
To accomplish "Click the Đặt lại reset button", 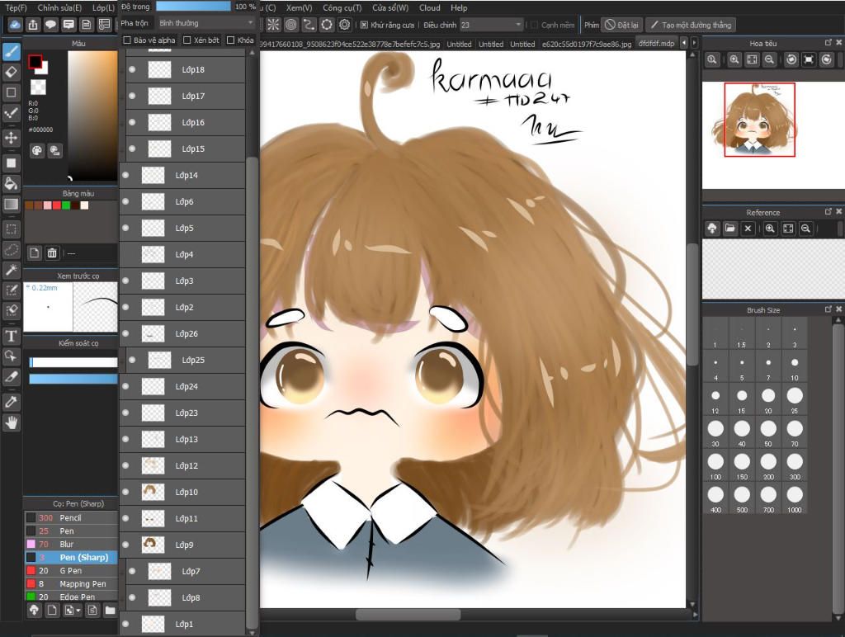I will point(621,25).
